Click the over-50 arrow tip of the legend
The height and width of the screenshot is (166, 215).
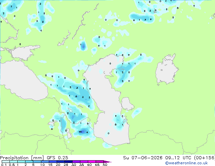point(107,162)
